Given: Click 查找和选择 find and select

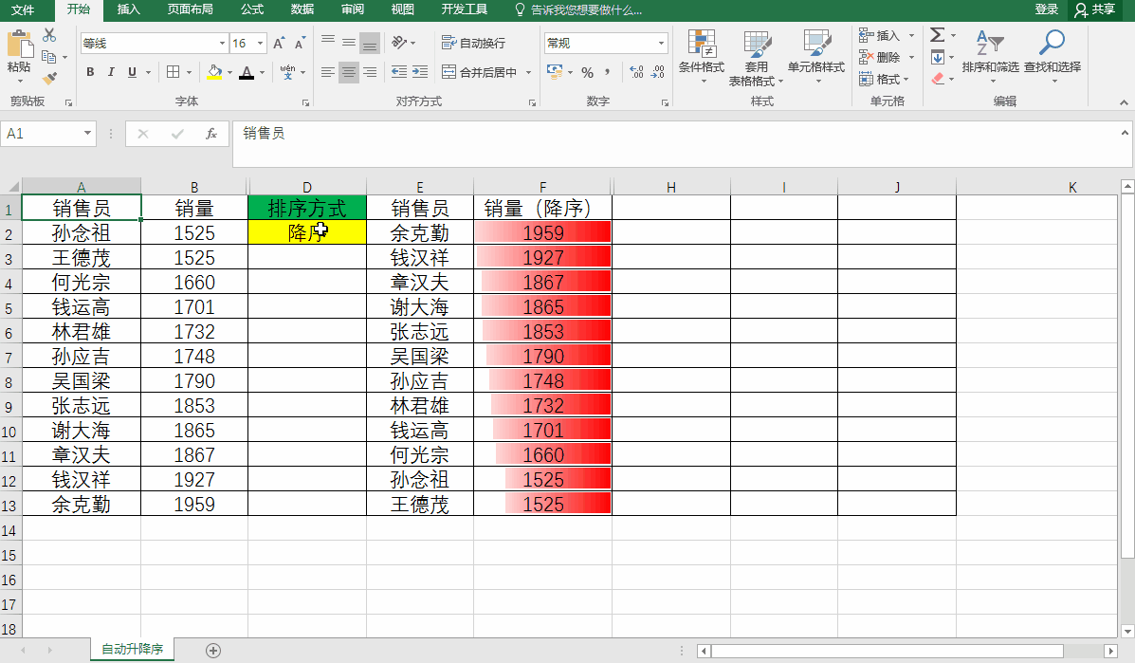Looking at the screenshot, I should pyautogui.click(x=1052, y=57).
